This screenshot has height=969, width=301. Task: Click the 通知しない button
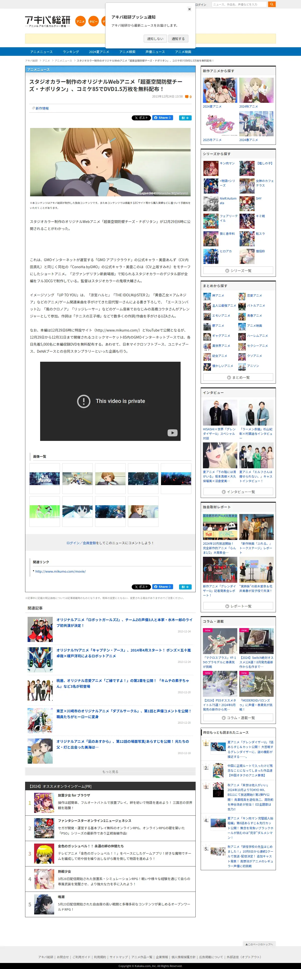click(x=155, y=39)
